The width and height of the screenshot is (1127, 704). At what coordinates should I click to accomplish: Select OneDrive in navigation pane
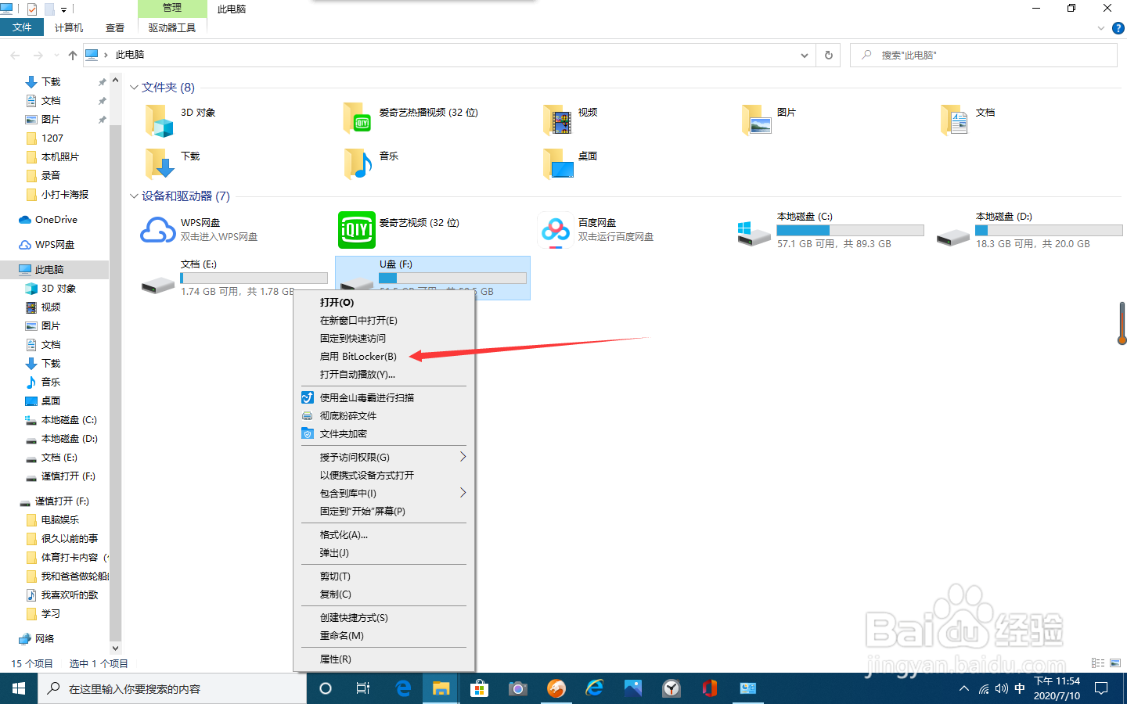tap(55, 220)
